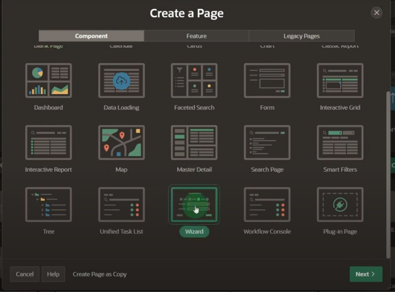Screen dimensions: 395x292
Task: Click the Map label text
Action: [121, 169]
